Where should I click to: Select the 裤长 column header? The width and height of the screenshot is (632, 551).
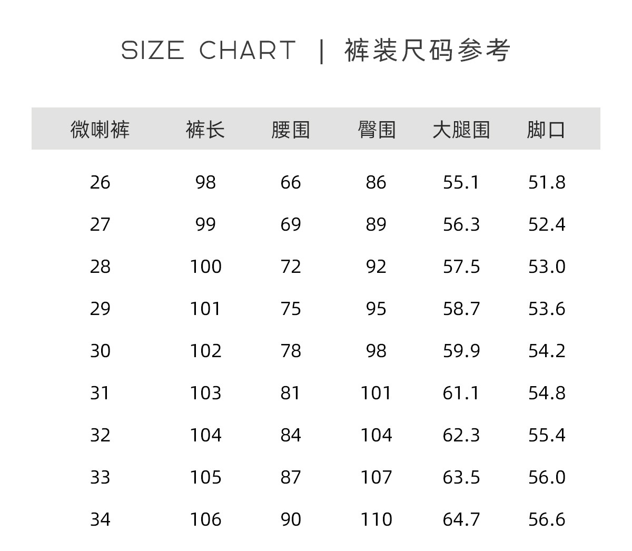coord(205,129)
